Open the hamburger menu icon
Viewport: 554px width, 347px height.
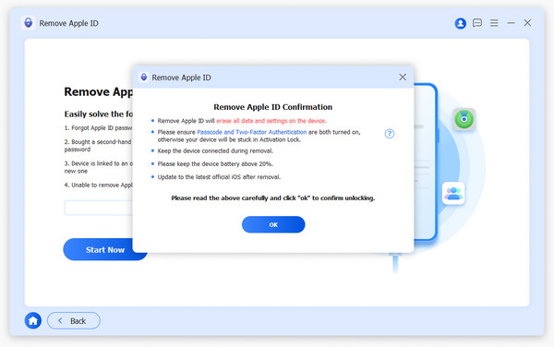(494, 23)
